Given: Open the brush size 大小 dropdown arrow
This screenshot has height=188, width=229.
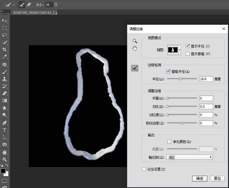Looking at the screenshot, I should 56,5.
